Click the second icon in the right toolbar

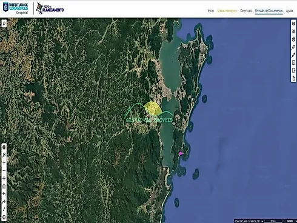(293, 32)
